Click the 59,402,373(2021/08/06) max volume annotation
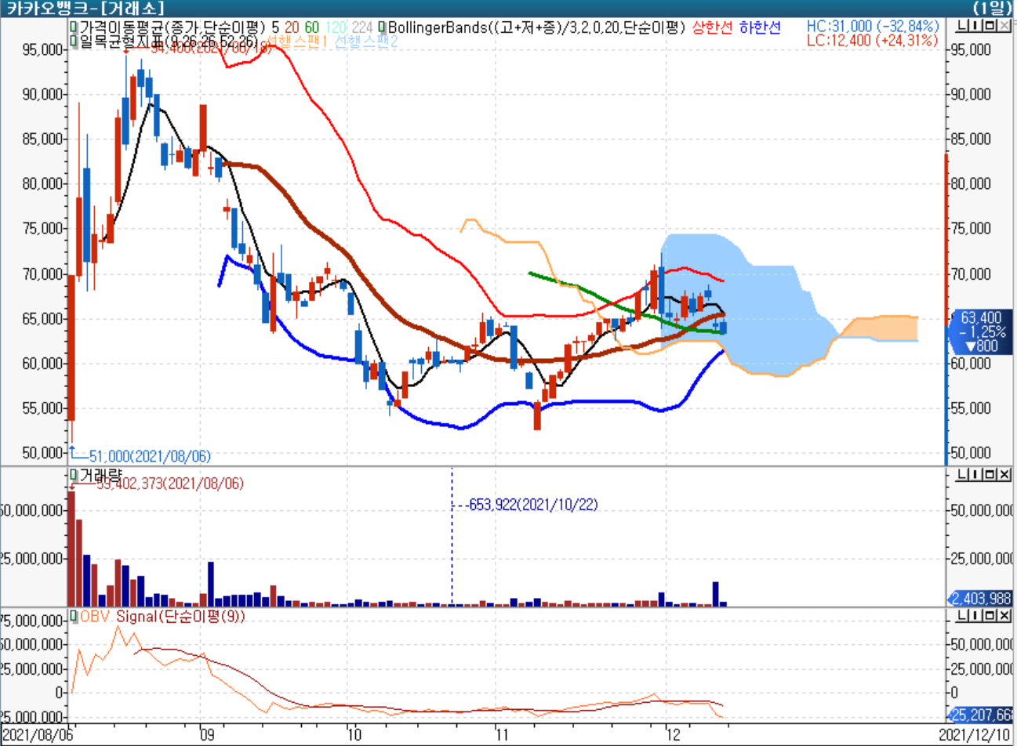This screenshot has width=1017, height=746. tap(170, 484)
